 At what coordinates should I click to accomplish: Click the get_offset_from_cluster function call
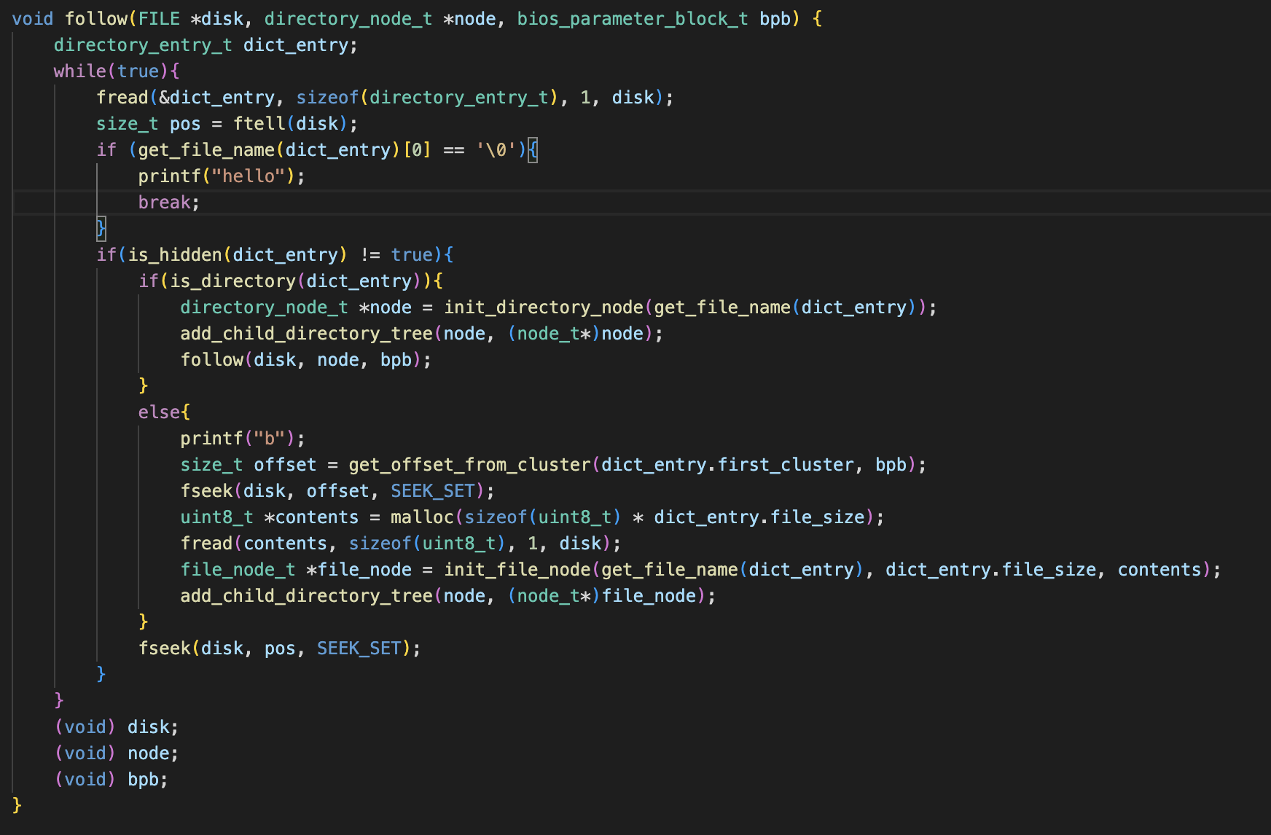pyautogui.click(x=469, y=465)
